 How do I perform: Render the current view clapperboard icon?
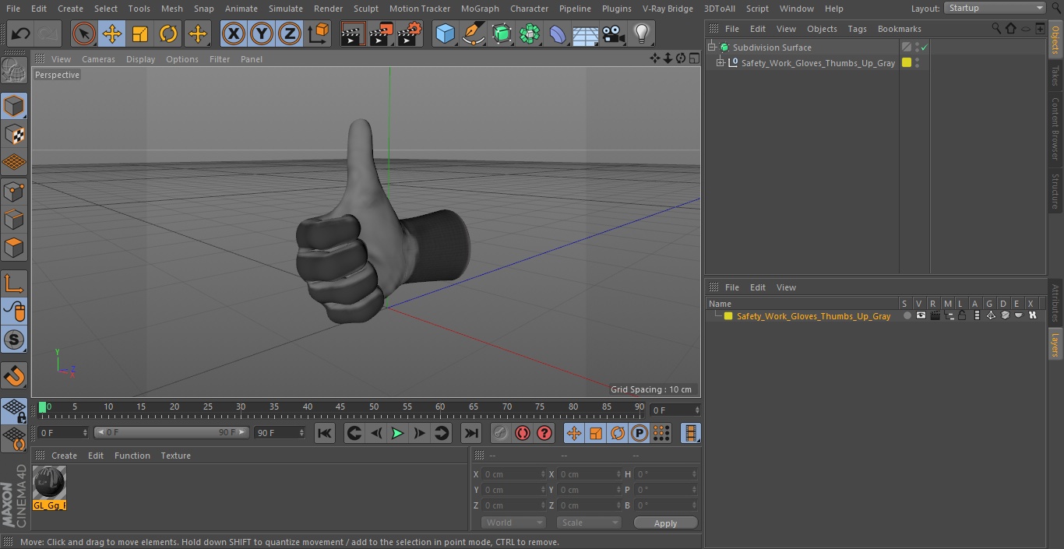coord(353,34)
